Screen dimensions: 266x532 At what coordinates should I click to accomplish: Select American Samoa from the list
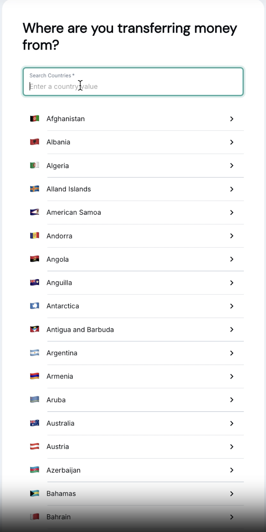point(73,212)
